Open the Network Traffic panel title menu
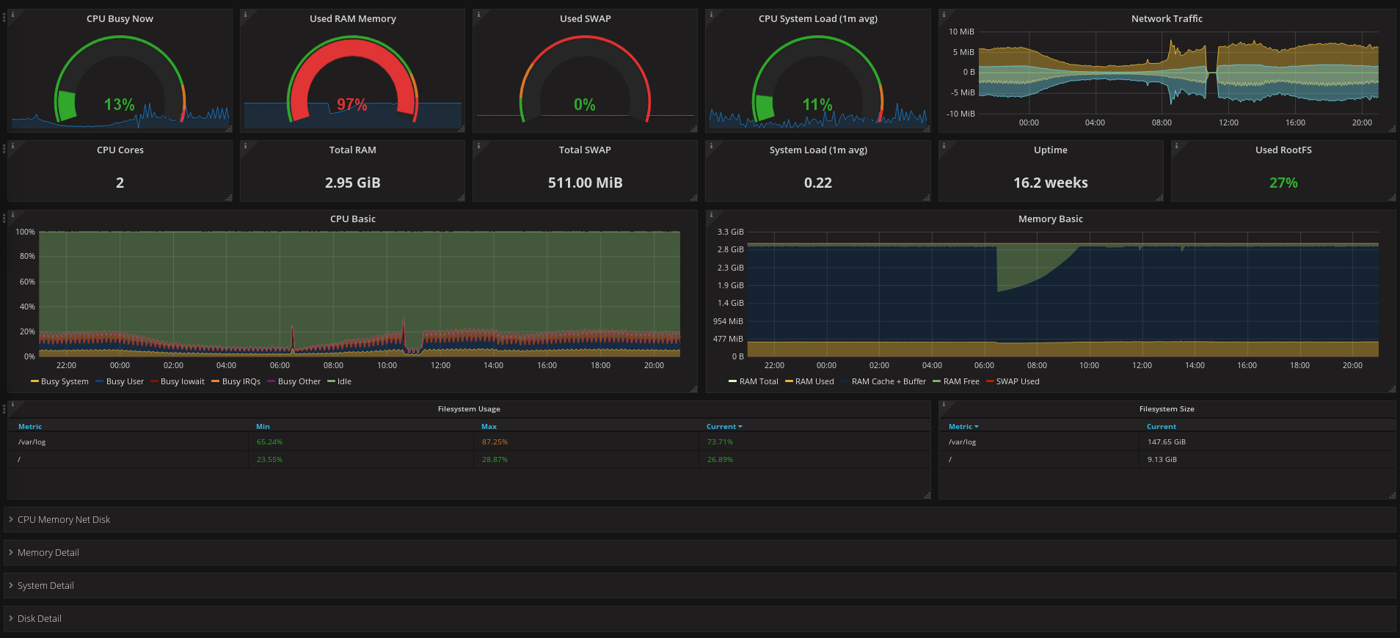The width and height of the screenshot is (1400, 638). 1167,18
